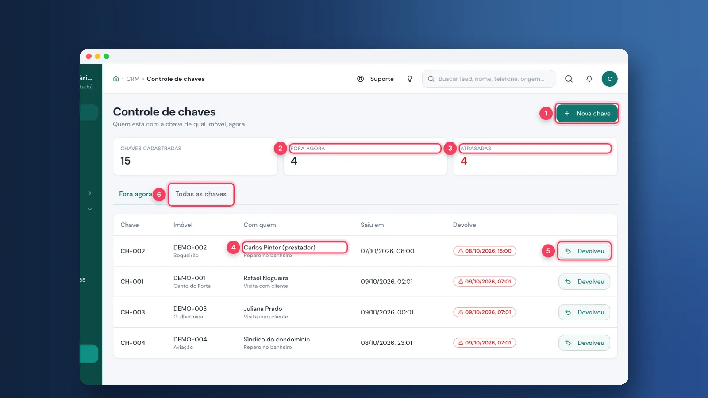The width and height of the screenshot is (708, 398).
Task: Focus the Buscar lead search field
Action: pyautogui.click(x=489, y=79)
